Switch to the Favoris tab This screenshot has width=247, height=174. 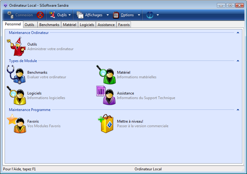[124, 25]
